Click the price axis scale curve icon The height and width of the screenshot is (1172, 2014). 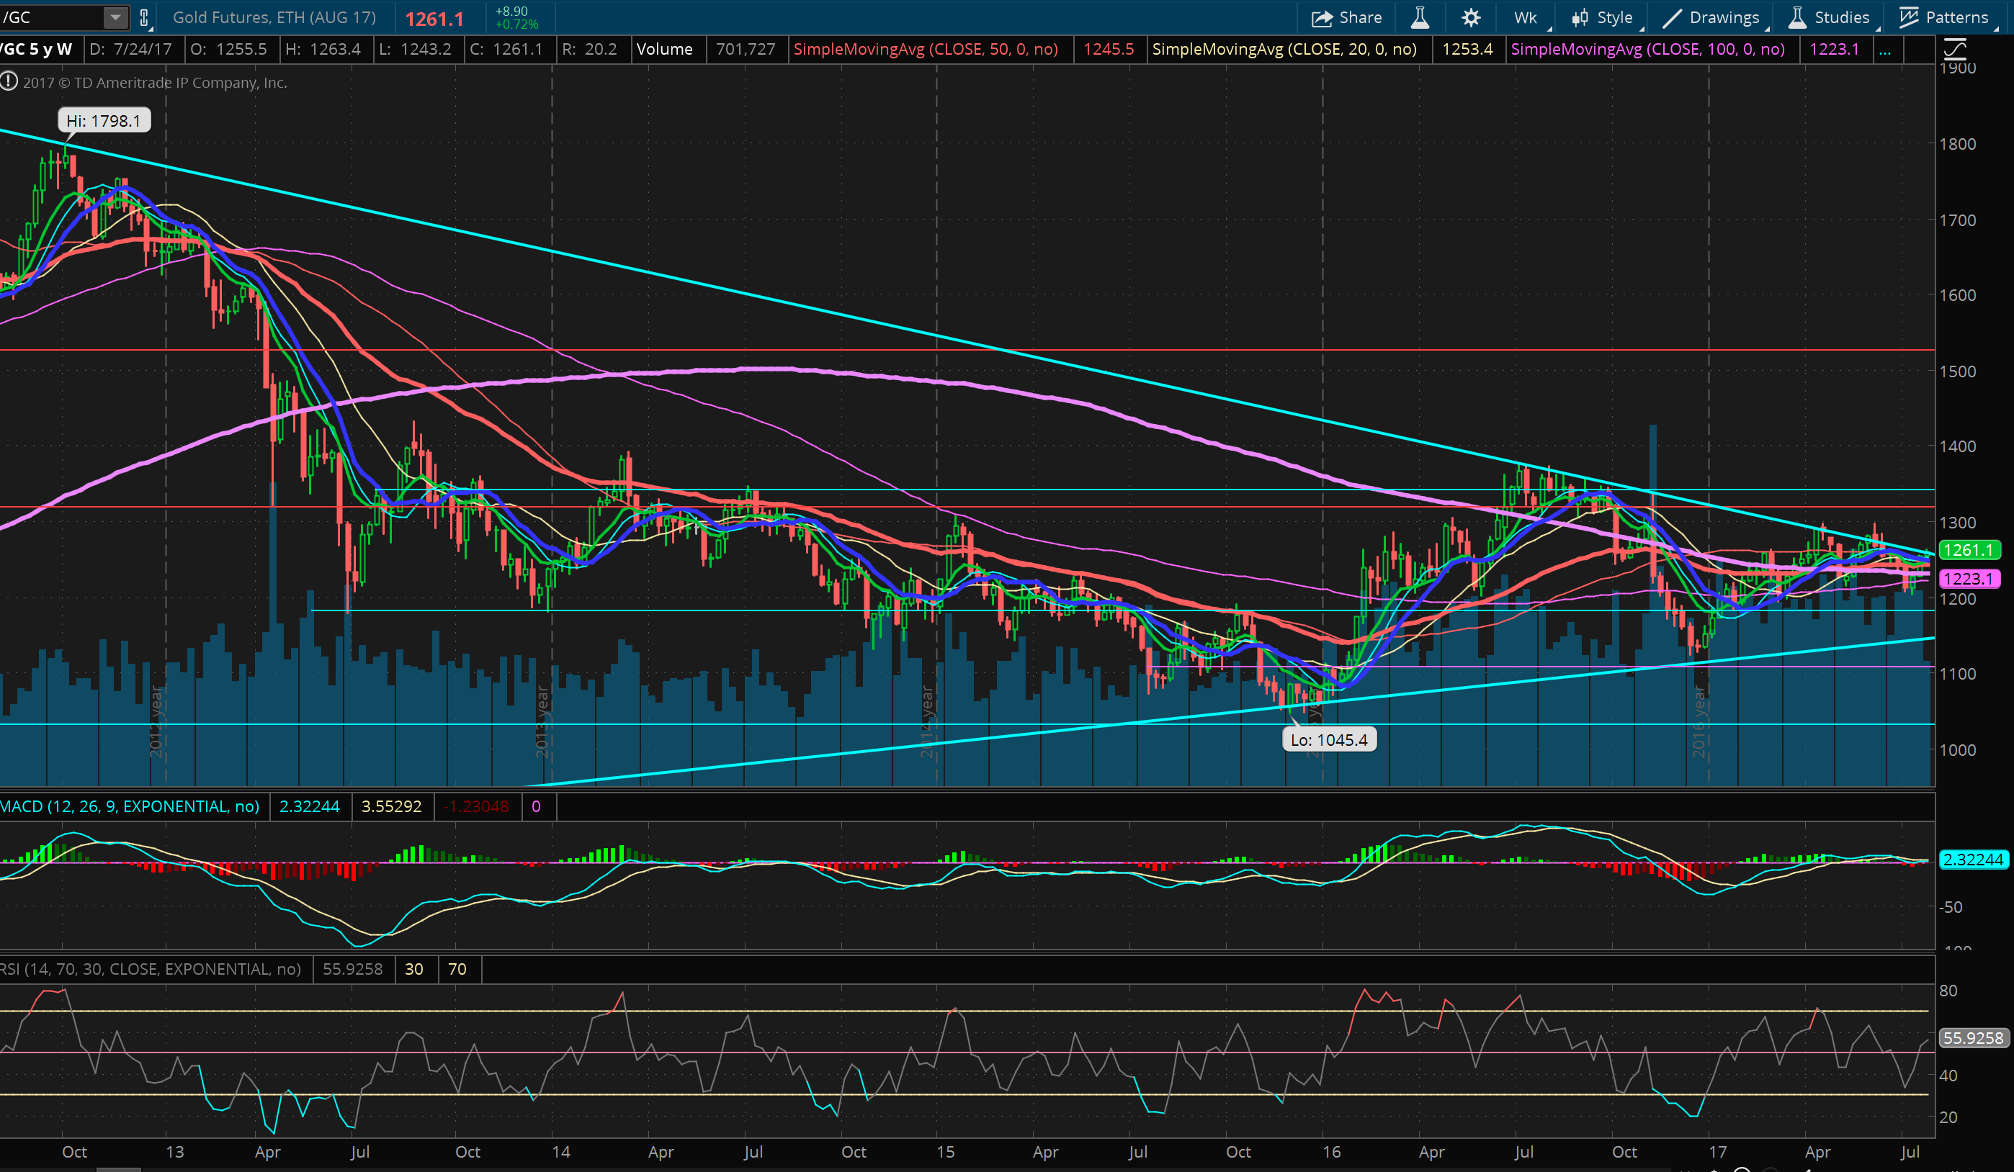[x=1954, y=50]
